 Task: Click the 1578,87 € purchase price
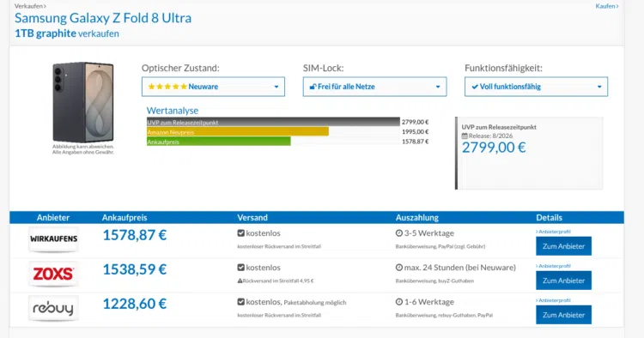pos(135,235)
